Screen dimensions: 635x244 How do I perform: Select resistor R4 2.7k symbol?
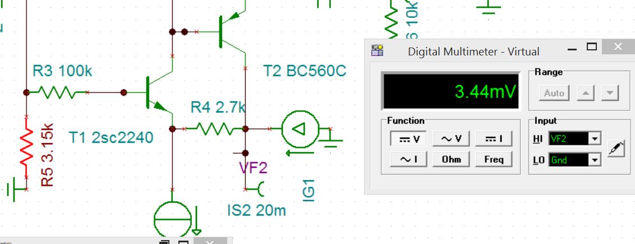pyautogui.click(x=215, y=129)
